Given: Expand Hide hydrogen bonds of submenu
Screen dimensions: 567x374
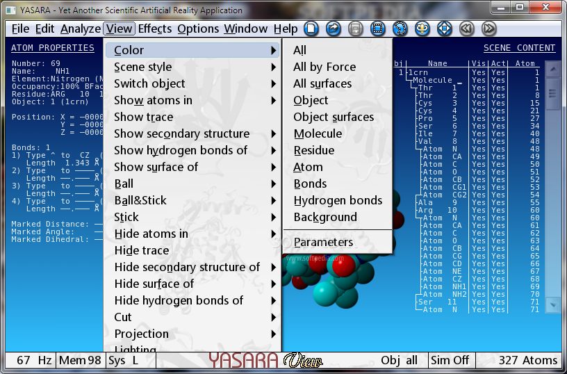Looking at the screenshot, I should pos(192,300).
